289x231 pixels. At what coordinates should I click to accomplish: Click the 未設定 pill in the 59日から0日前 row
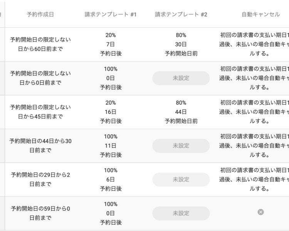coord(181,213)
